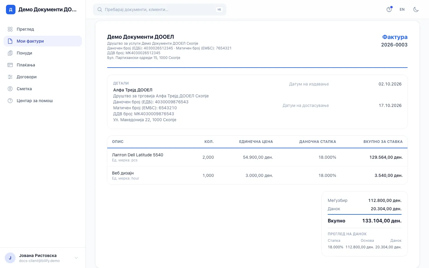This screenshot has height=268, width=429.
Task: Visit Центар за помош
Action: tap(43, 101)
